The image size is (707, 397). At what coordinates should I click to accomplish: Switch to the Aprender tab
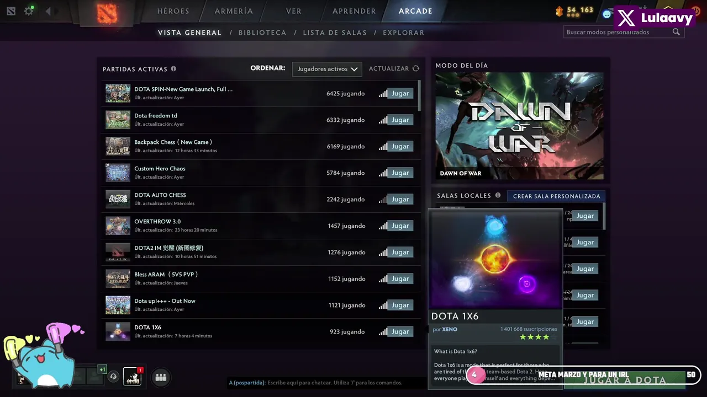354,11
